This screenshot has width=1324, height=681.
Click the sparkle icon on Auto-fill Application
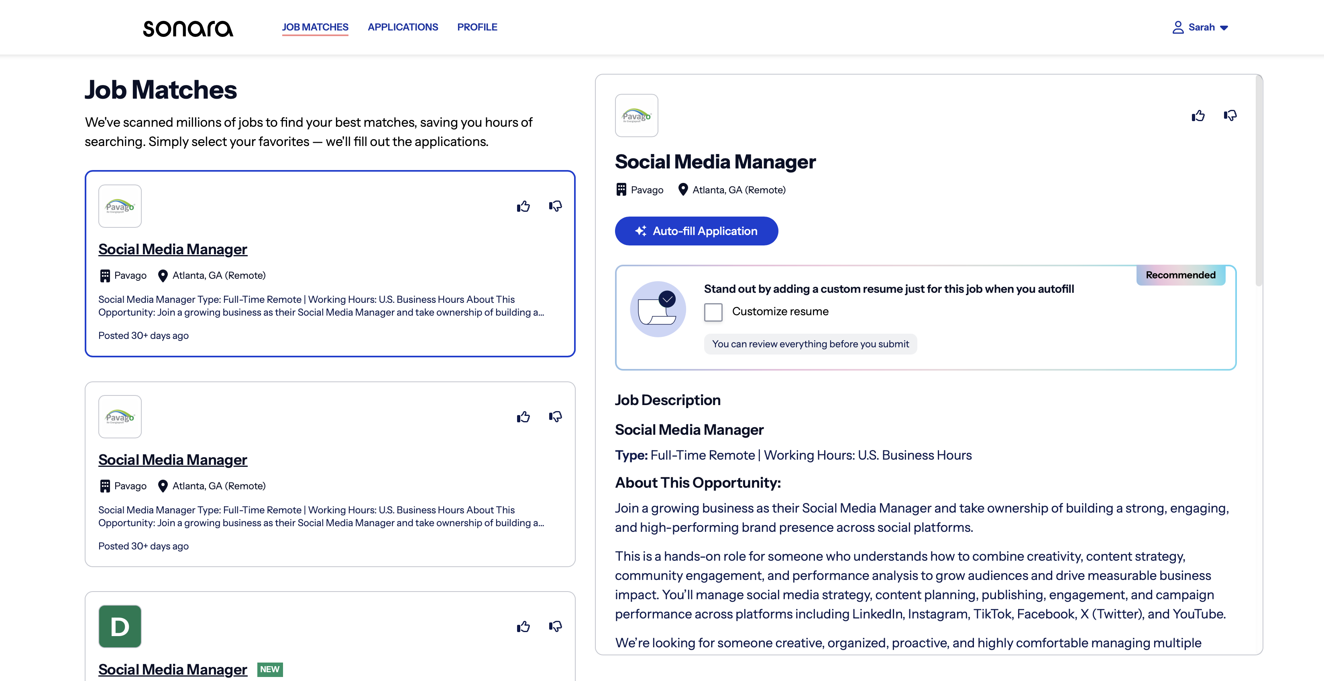(641, 231)
